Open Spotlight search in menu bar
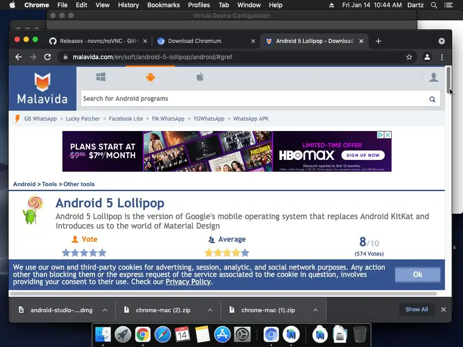This screenshot has width=463, height=347. pos(434,5)
